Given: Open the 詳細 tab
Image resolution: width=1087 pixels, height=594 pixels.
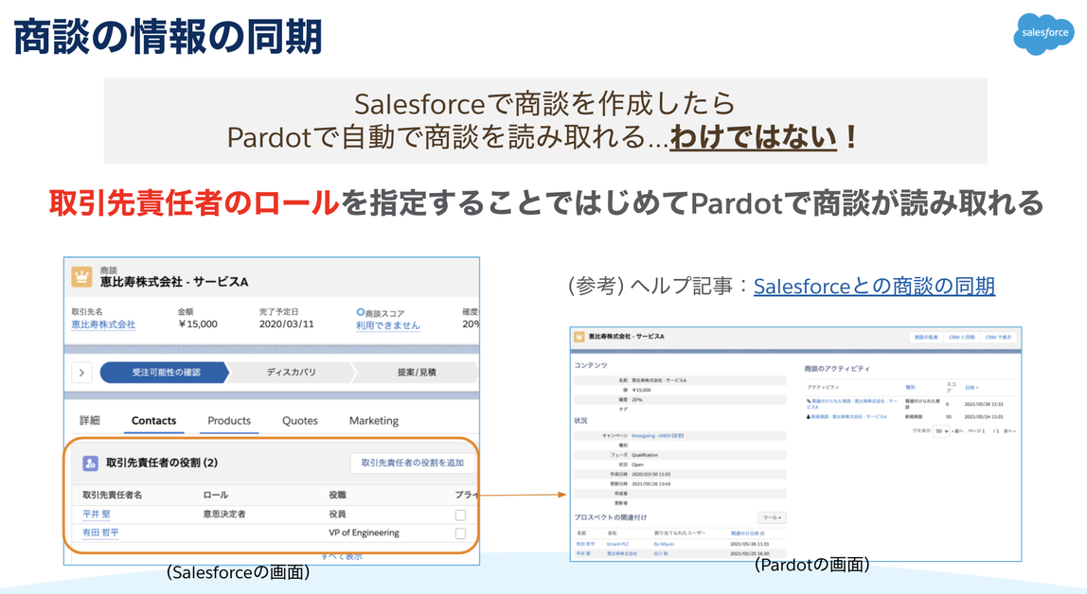Looking at the screenshot, I should coord(89,421).
